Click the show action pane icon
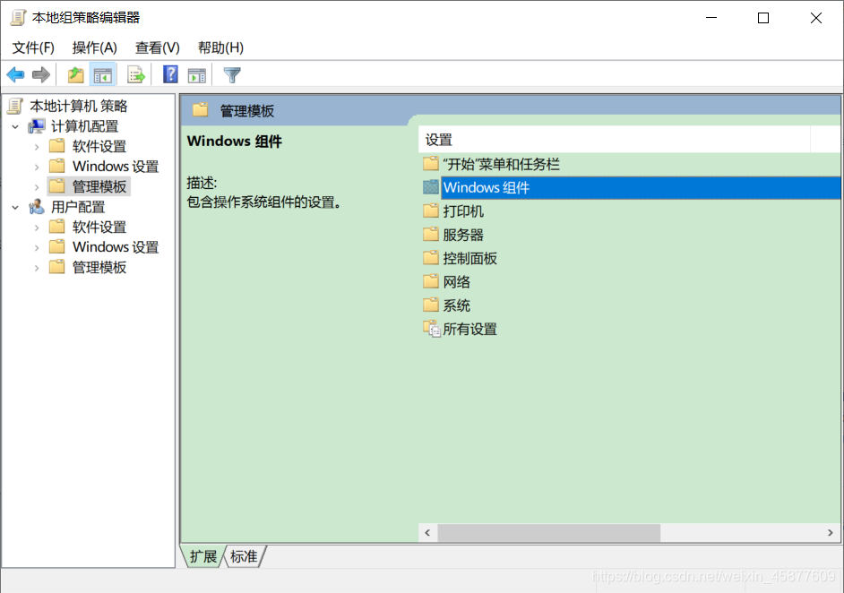 tap(196, 74)
